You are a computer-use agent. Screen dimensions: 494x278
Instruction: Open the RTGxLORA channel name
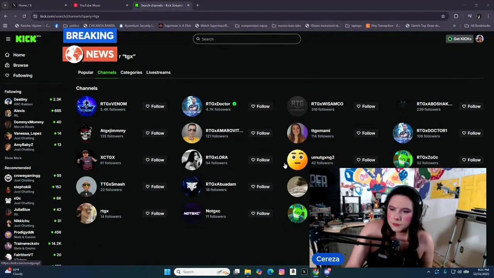(217, 157)
